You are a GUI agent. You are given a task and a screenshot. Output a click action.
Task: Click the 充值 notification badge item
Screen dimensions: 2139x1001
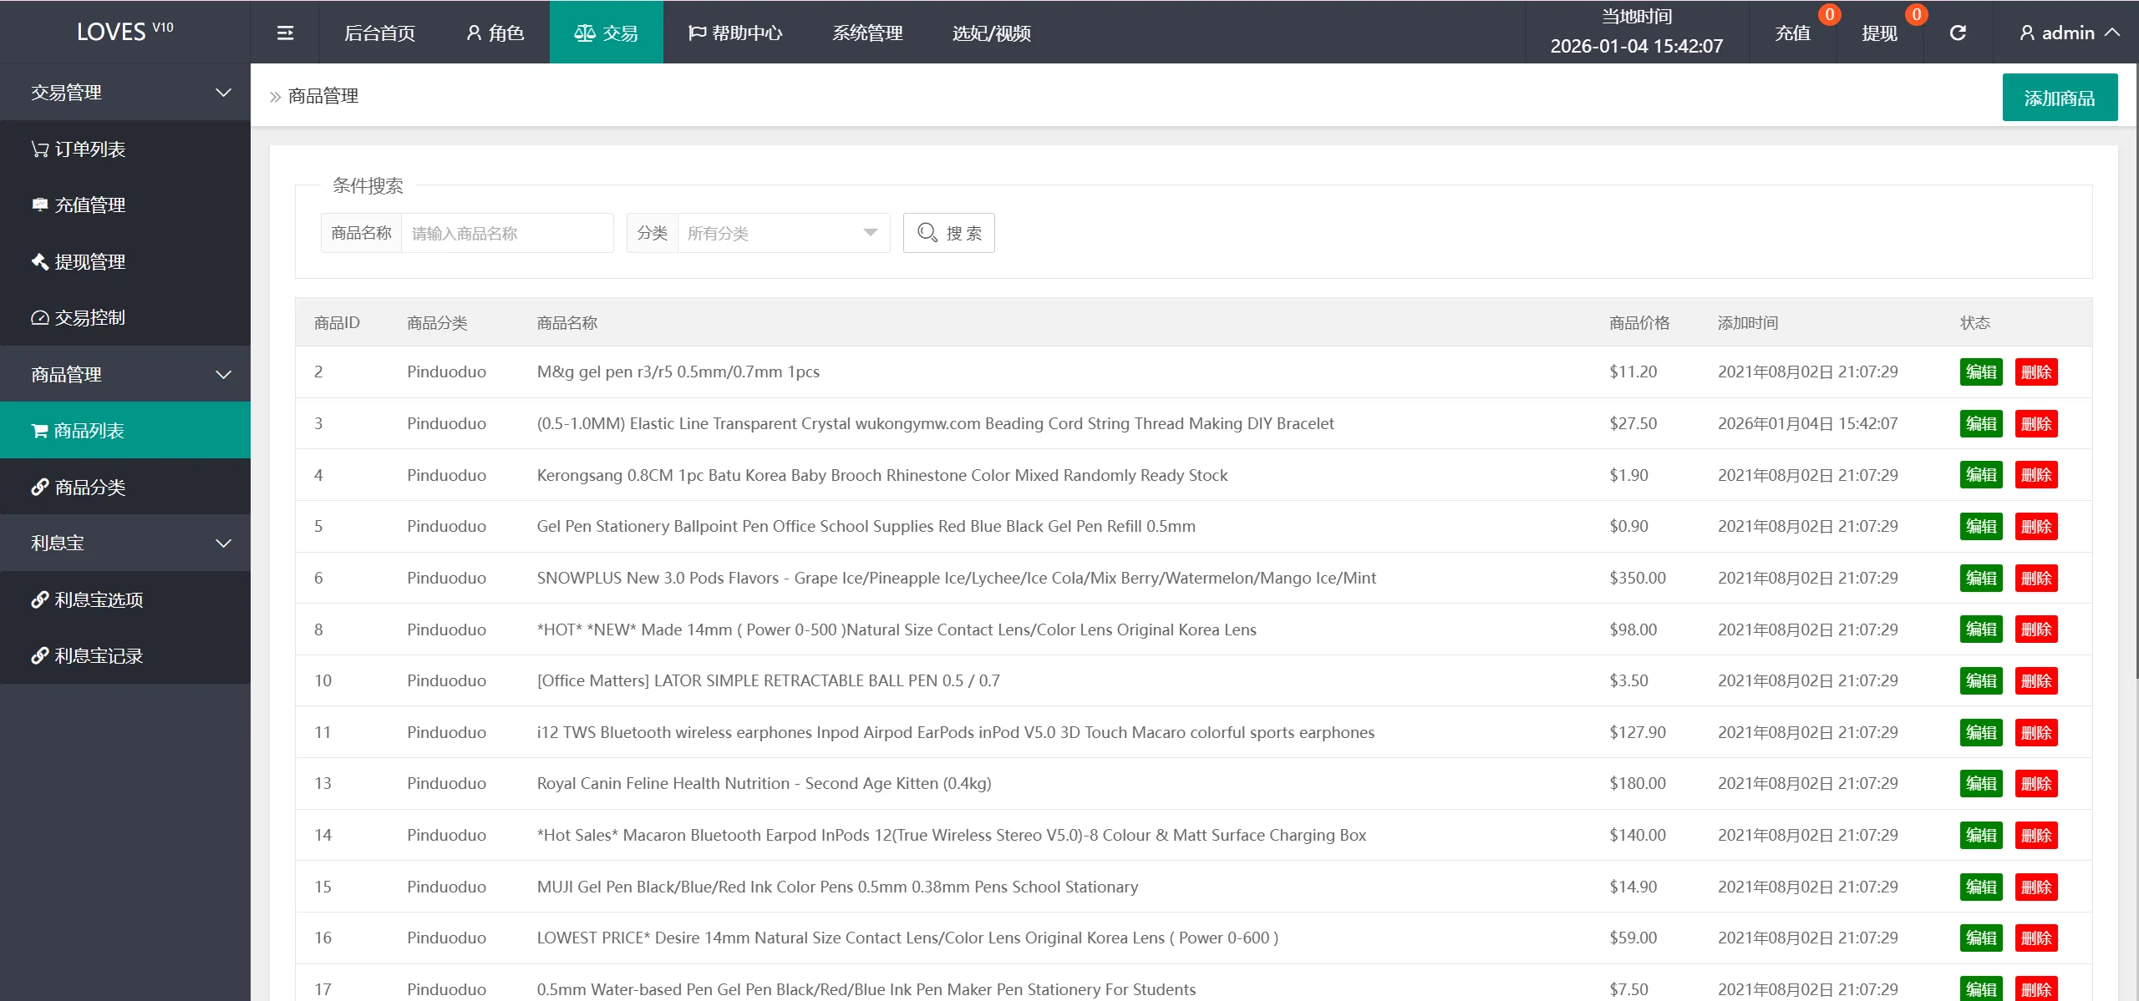(1793, 33)
